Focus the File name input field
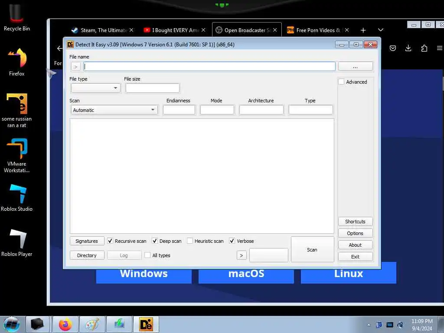Viewport: 444px width, 333px height. [209, 66]
